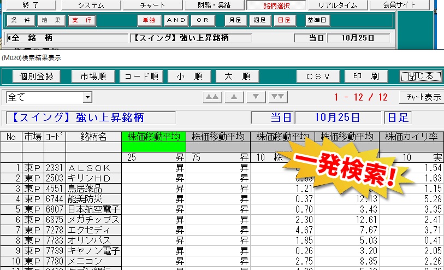Click stock code 6744
444x270 pixels.
(x=55, y=199)
